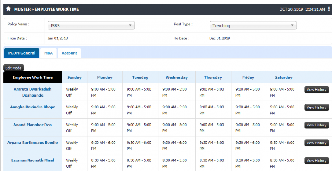Click Amruta's Thursday work time cell

(213, 92)
